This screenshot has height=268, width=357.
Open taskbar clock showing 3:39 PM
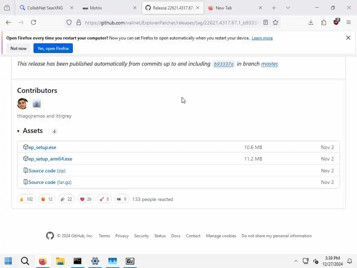(x=332, y=261)
